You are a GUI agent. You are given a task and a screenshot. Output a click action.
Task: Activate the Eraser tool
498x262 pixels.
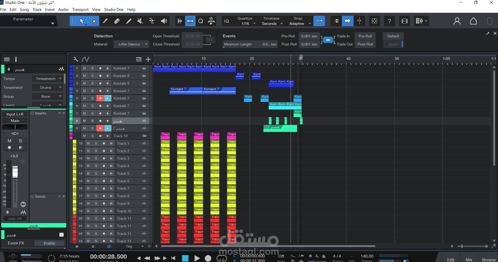pos(117,21)
